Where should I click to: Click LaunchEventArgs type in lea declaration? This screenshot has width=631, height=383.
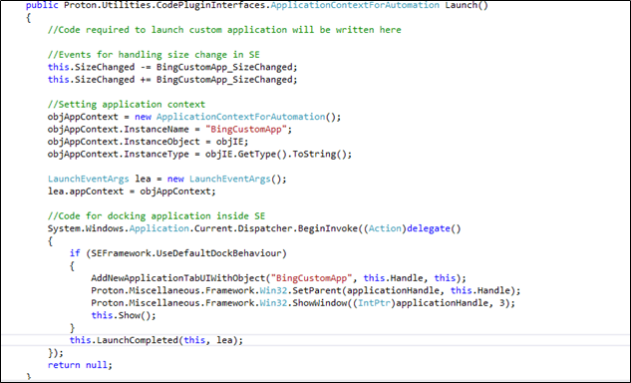(x=88, y=179)
